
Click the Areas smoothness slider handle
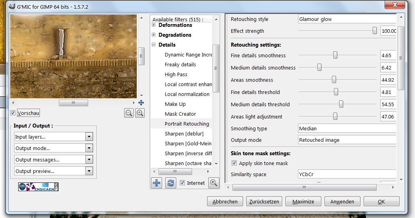334,80
